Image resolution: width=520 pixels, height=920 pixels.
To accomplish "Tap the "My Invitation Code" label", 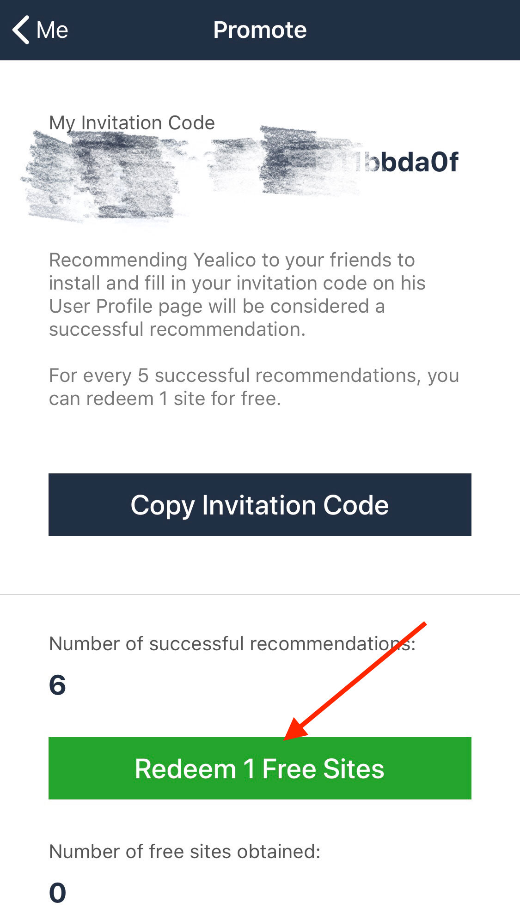I will 132,123.
